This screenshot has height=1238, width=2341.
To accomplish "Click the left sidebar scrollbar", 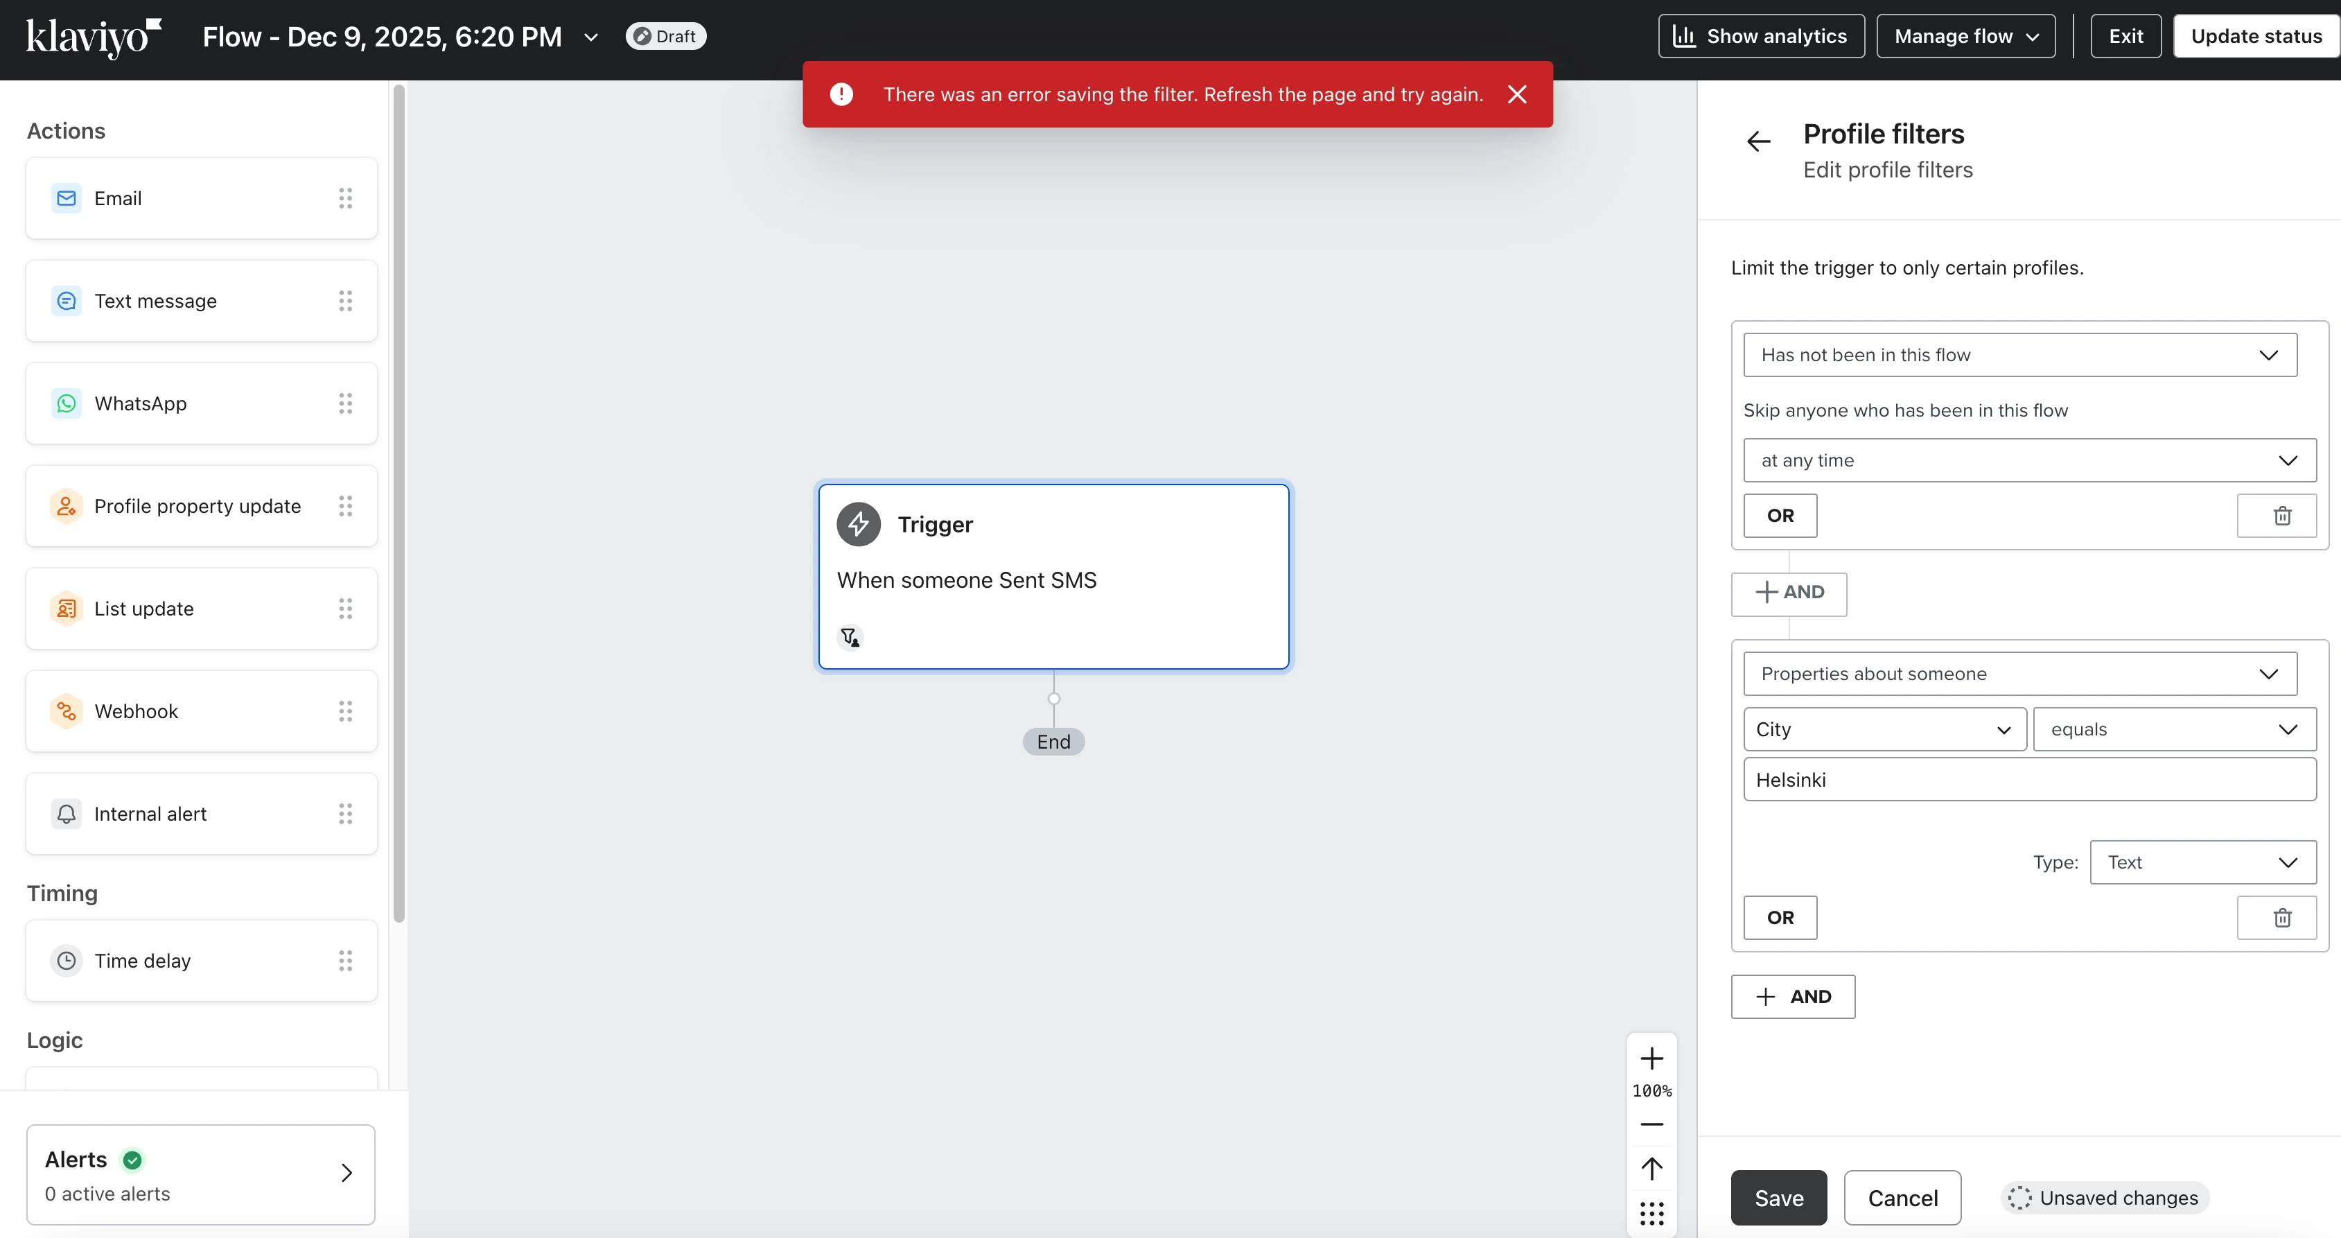I will point(398,500).
